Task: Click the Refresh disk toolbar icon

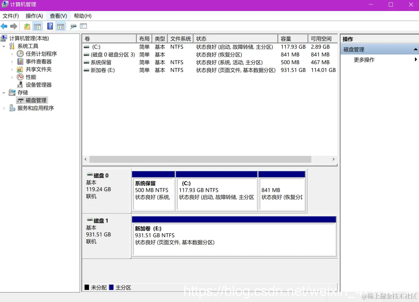Action: click(73, 26)
